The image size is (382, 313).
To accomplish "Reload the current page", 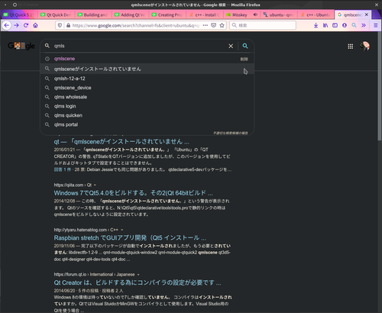I will click(x=26, y=25).
